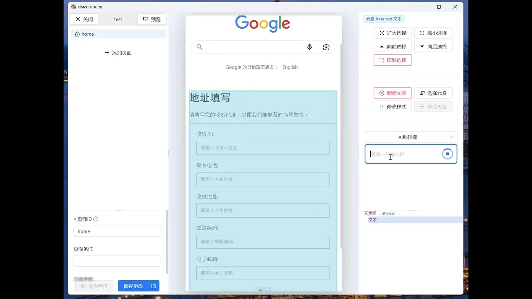This screenshot has width=532, height=299.
Task: Click the save disk icon next to 保存更改
Action: [154, 286]
